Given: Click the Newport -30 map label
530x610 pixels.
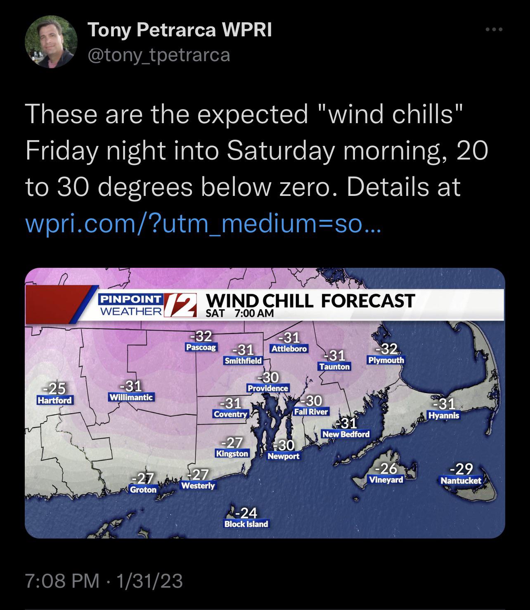Looking at the screenshot, I should coord(284,450).
